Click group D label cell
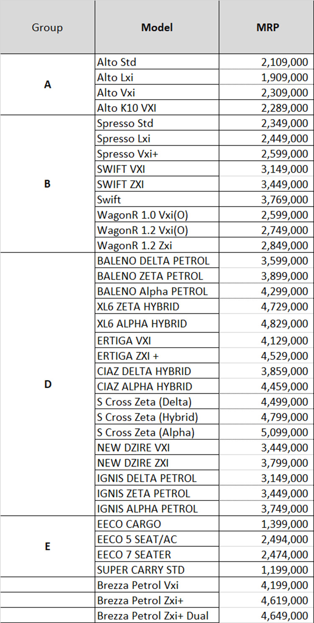Image resolution: width=314 pixels, height=623 pixels. 47,385
